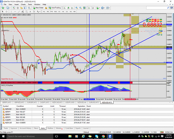The image size is (174, 139).
Task: Select the Cursor arrow tool
Action: (3, 11)
